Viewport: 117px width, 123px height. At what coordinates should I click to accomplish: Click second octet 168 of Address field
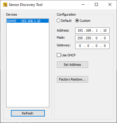tap(88, 30)
